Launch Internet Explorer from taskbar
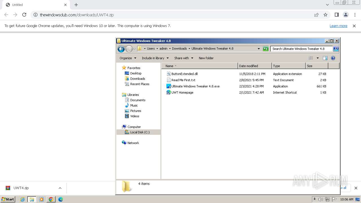Viewport: 361px width, 203px height. (x=22, y=199)
